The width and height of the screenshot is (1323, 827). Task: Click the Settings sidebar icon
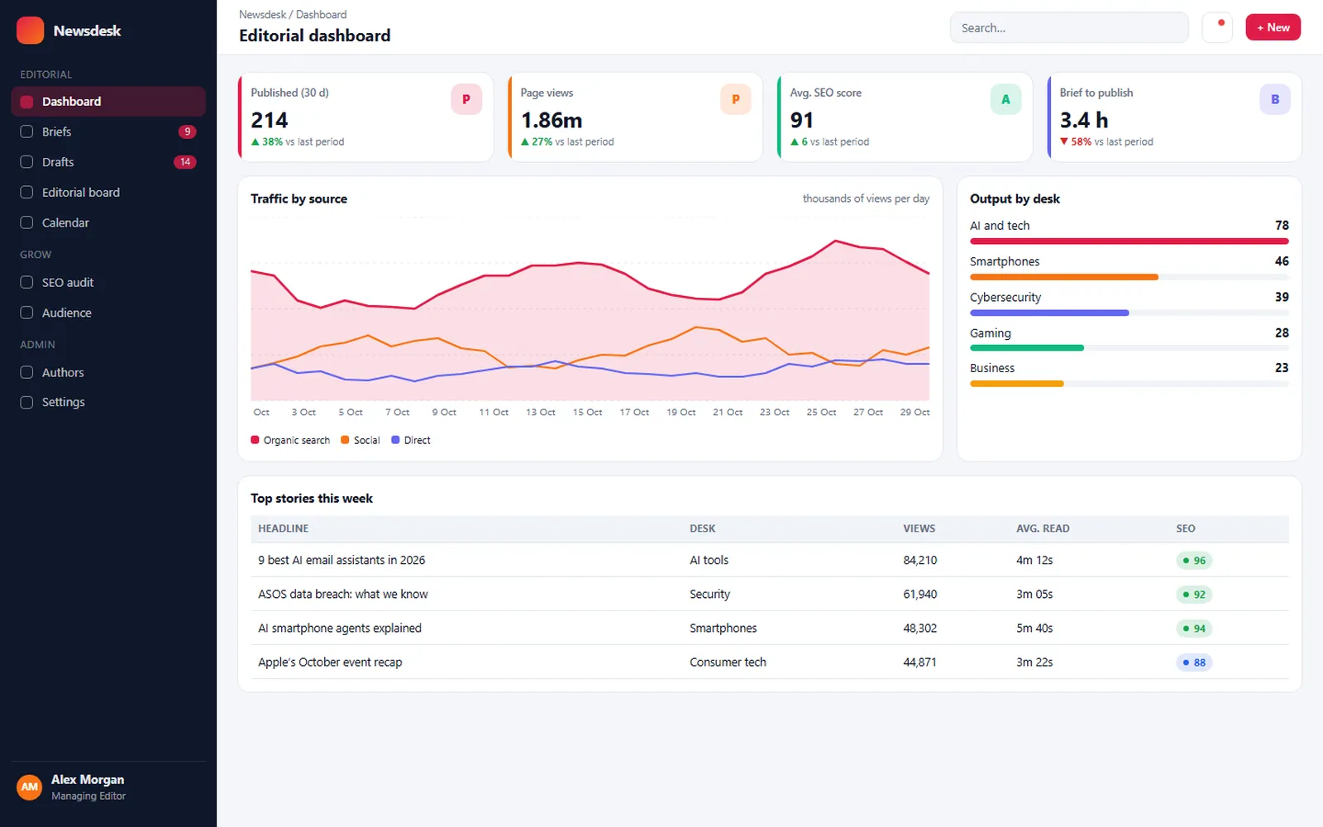click(x=26, y=402)
